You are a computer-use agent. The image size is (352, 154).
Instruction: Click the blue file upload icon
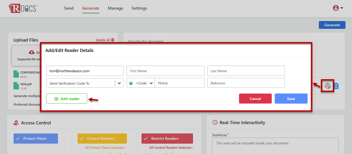[336, 86]
